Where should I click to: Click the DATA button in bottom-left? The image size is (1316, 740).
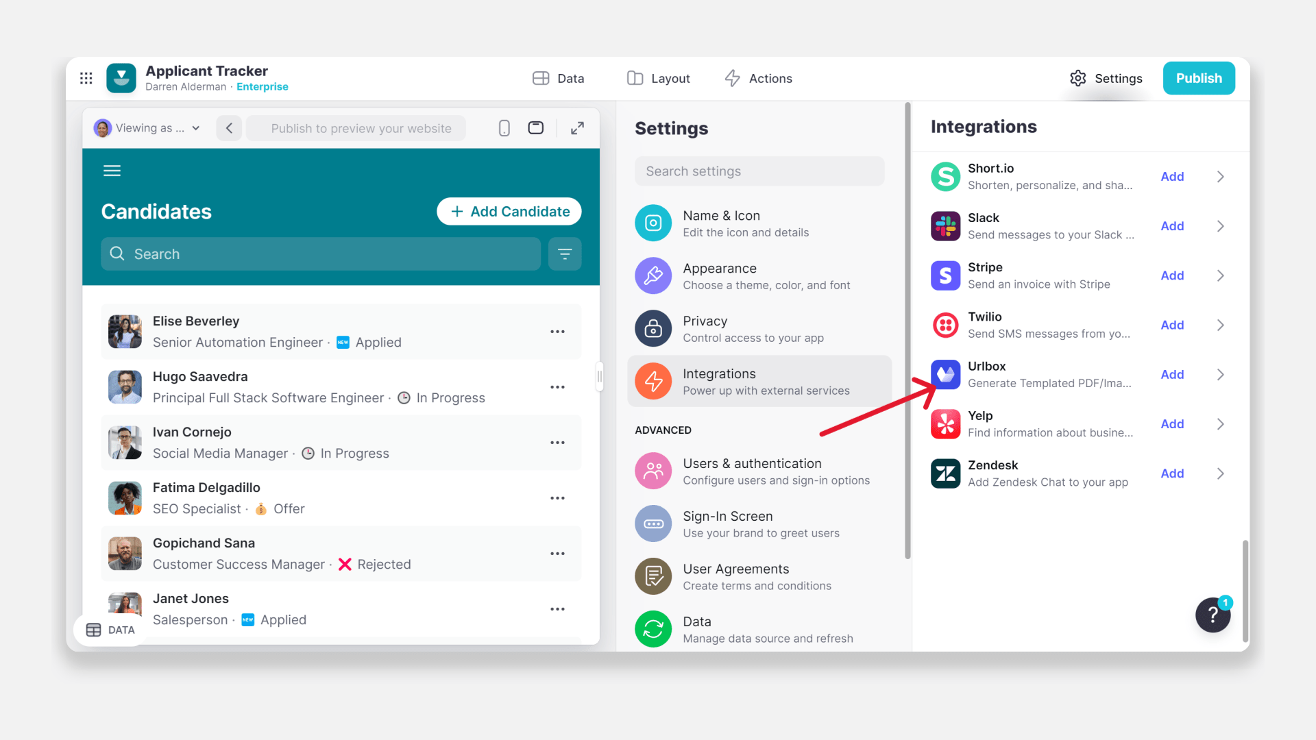110,630
